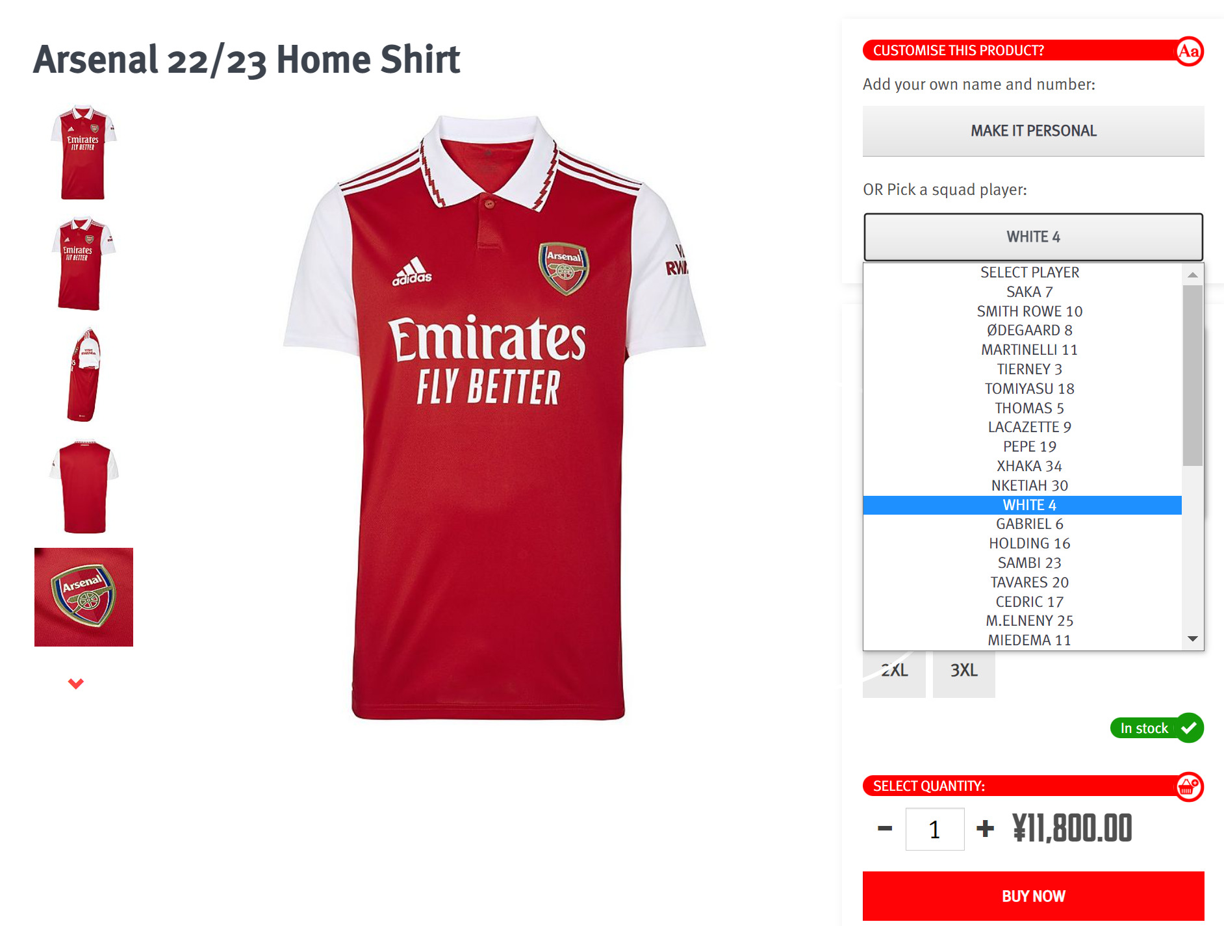This screenshot has width=1224, height=926.
Task: Click the up arrow on the player list scrollbar
Action: (x=1192, y=274)
